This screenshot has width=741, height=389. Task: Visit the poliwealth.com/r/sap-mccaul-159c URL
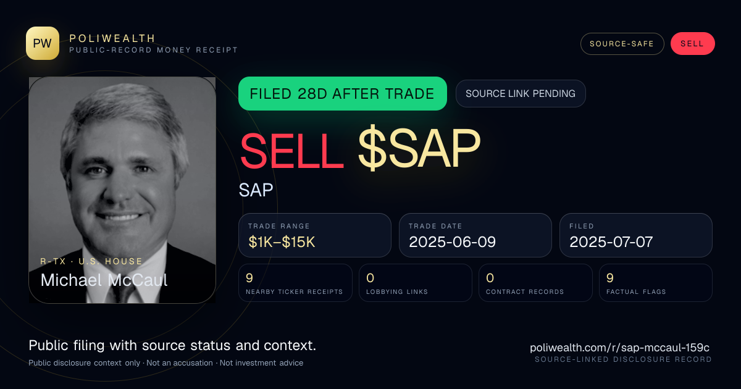(x=621, y=348)
